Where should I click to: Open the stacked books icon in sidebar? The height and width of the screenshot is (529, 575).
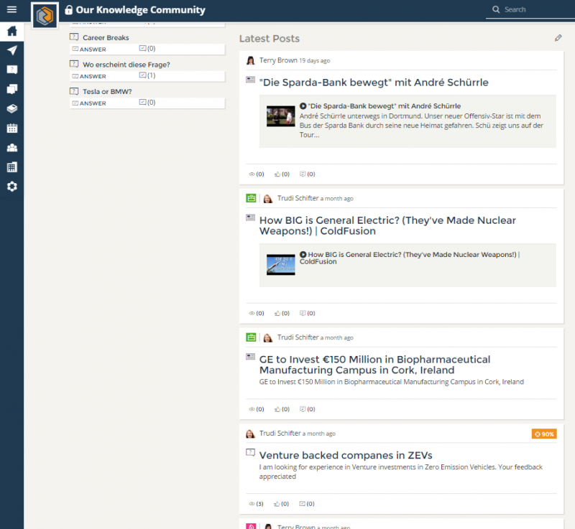point(11,108)
